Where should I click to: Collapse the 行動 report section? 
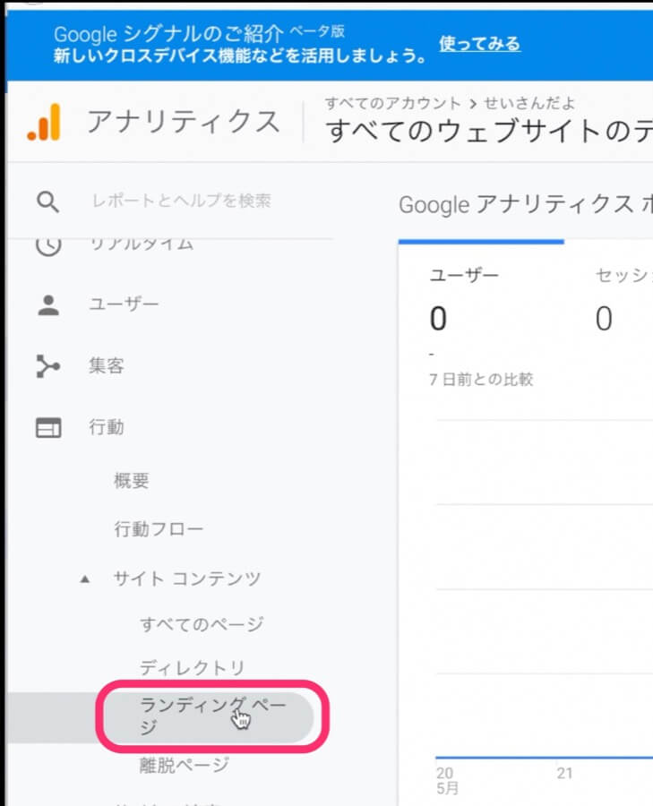(x=107, y=428)
